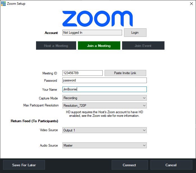Screen dimensions: 196x173
Task: Open the Join Event tab
Action: click(x=143, y=45)
